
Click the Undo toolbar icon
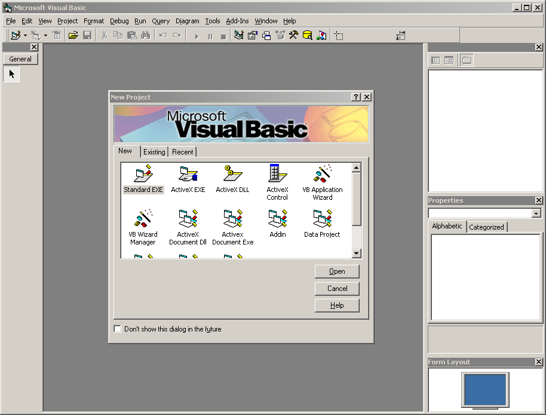163,35
